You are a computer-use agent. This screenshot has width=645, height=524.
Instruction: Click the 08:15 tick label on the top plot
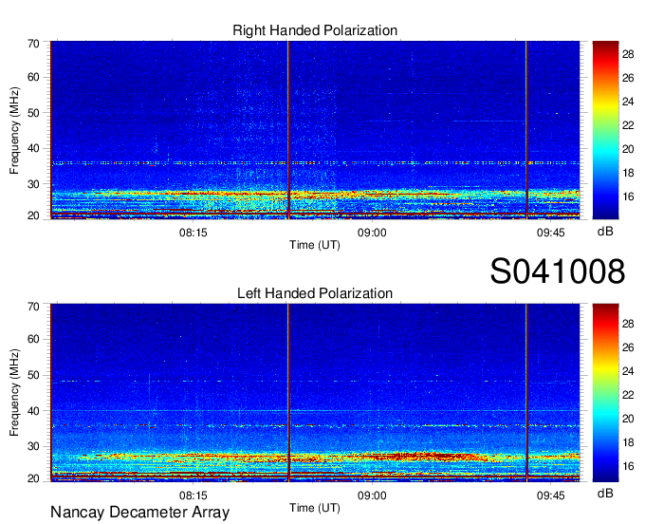(x=193, y=233)
